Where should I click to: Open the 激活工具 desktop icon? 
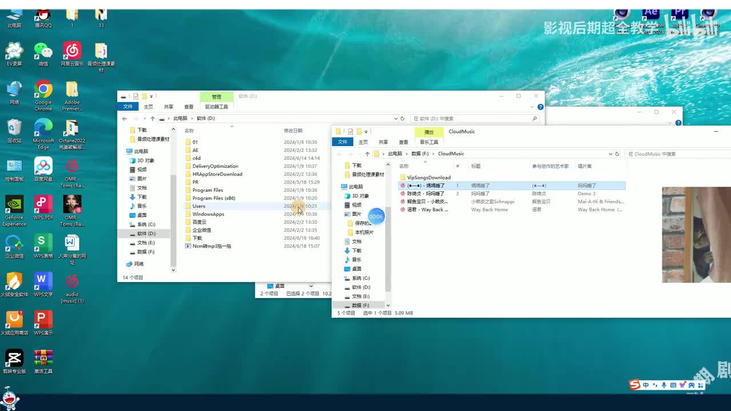click(x=43, y=362)
